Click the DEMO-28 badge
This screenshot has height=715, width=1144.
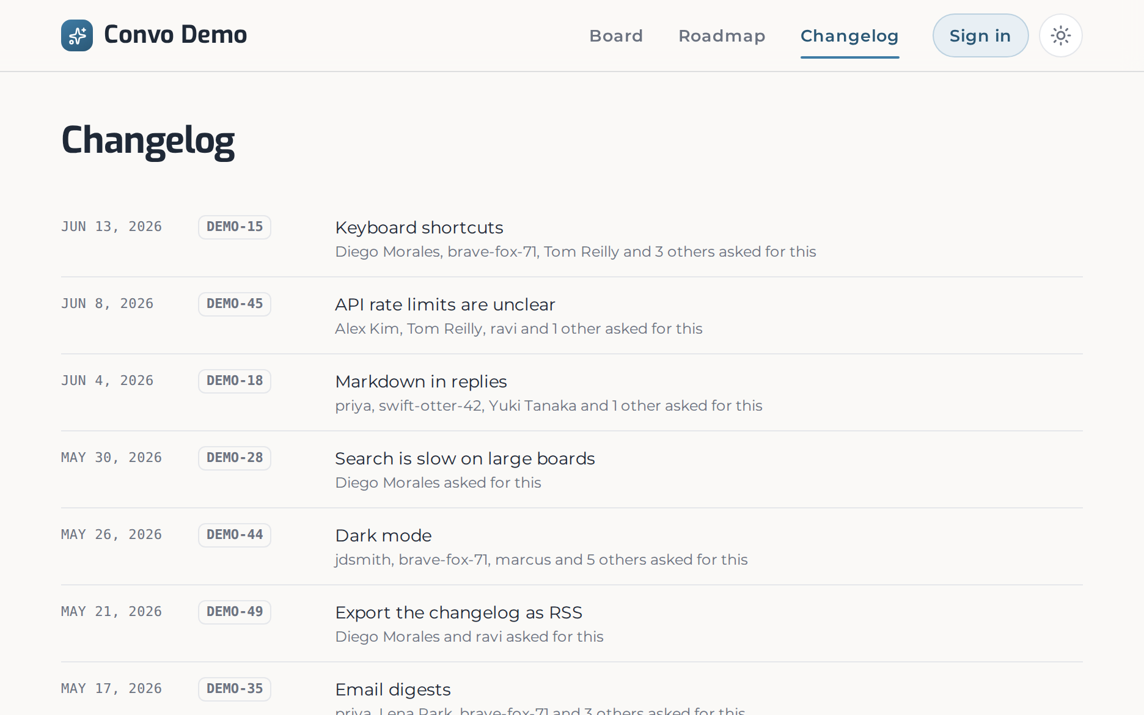tap(235, 458)
